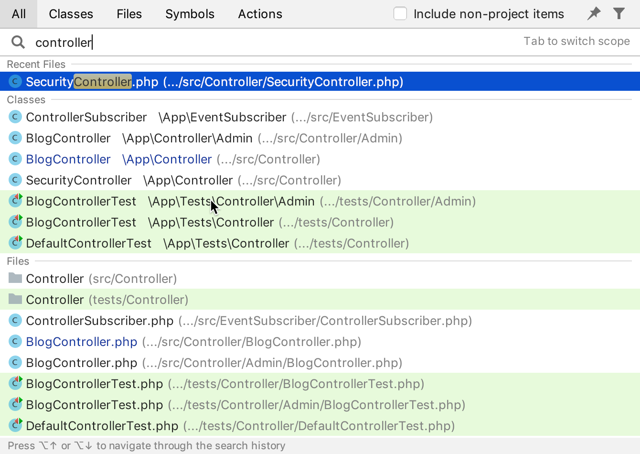Click folder icon for src/Controller
This screenshot has width=640, height=454.
tap(15, 278)
